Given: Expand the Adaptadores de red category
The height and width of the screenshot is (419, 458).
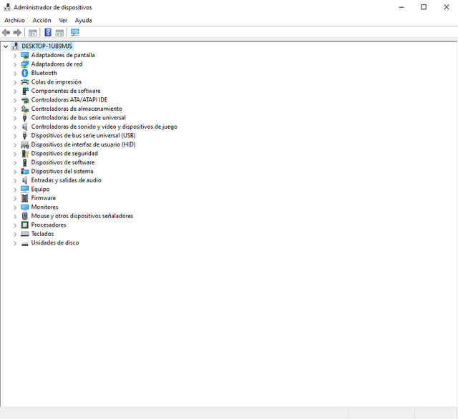Looking at the screenshot, I should click(x=15, y=64).
